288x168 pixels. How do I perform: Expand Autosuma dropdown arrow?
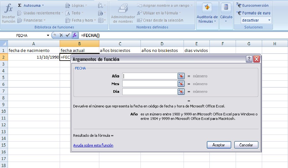[x=43, y=5]
